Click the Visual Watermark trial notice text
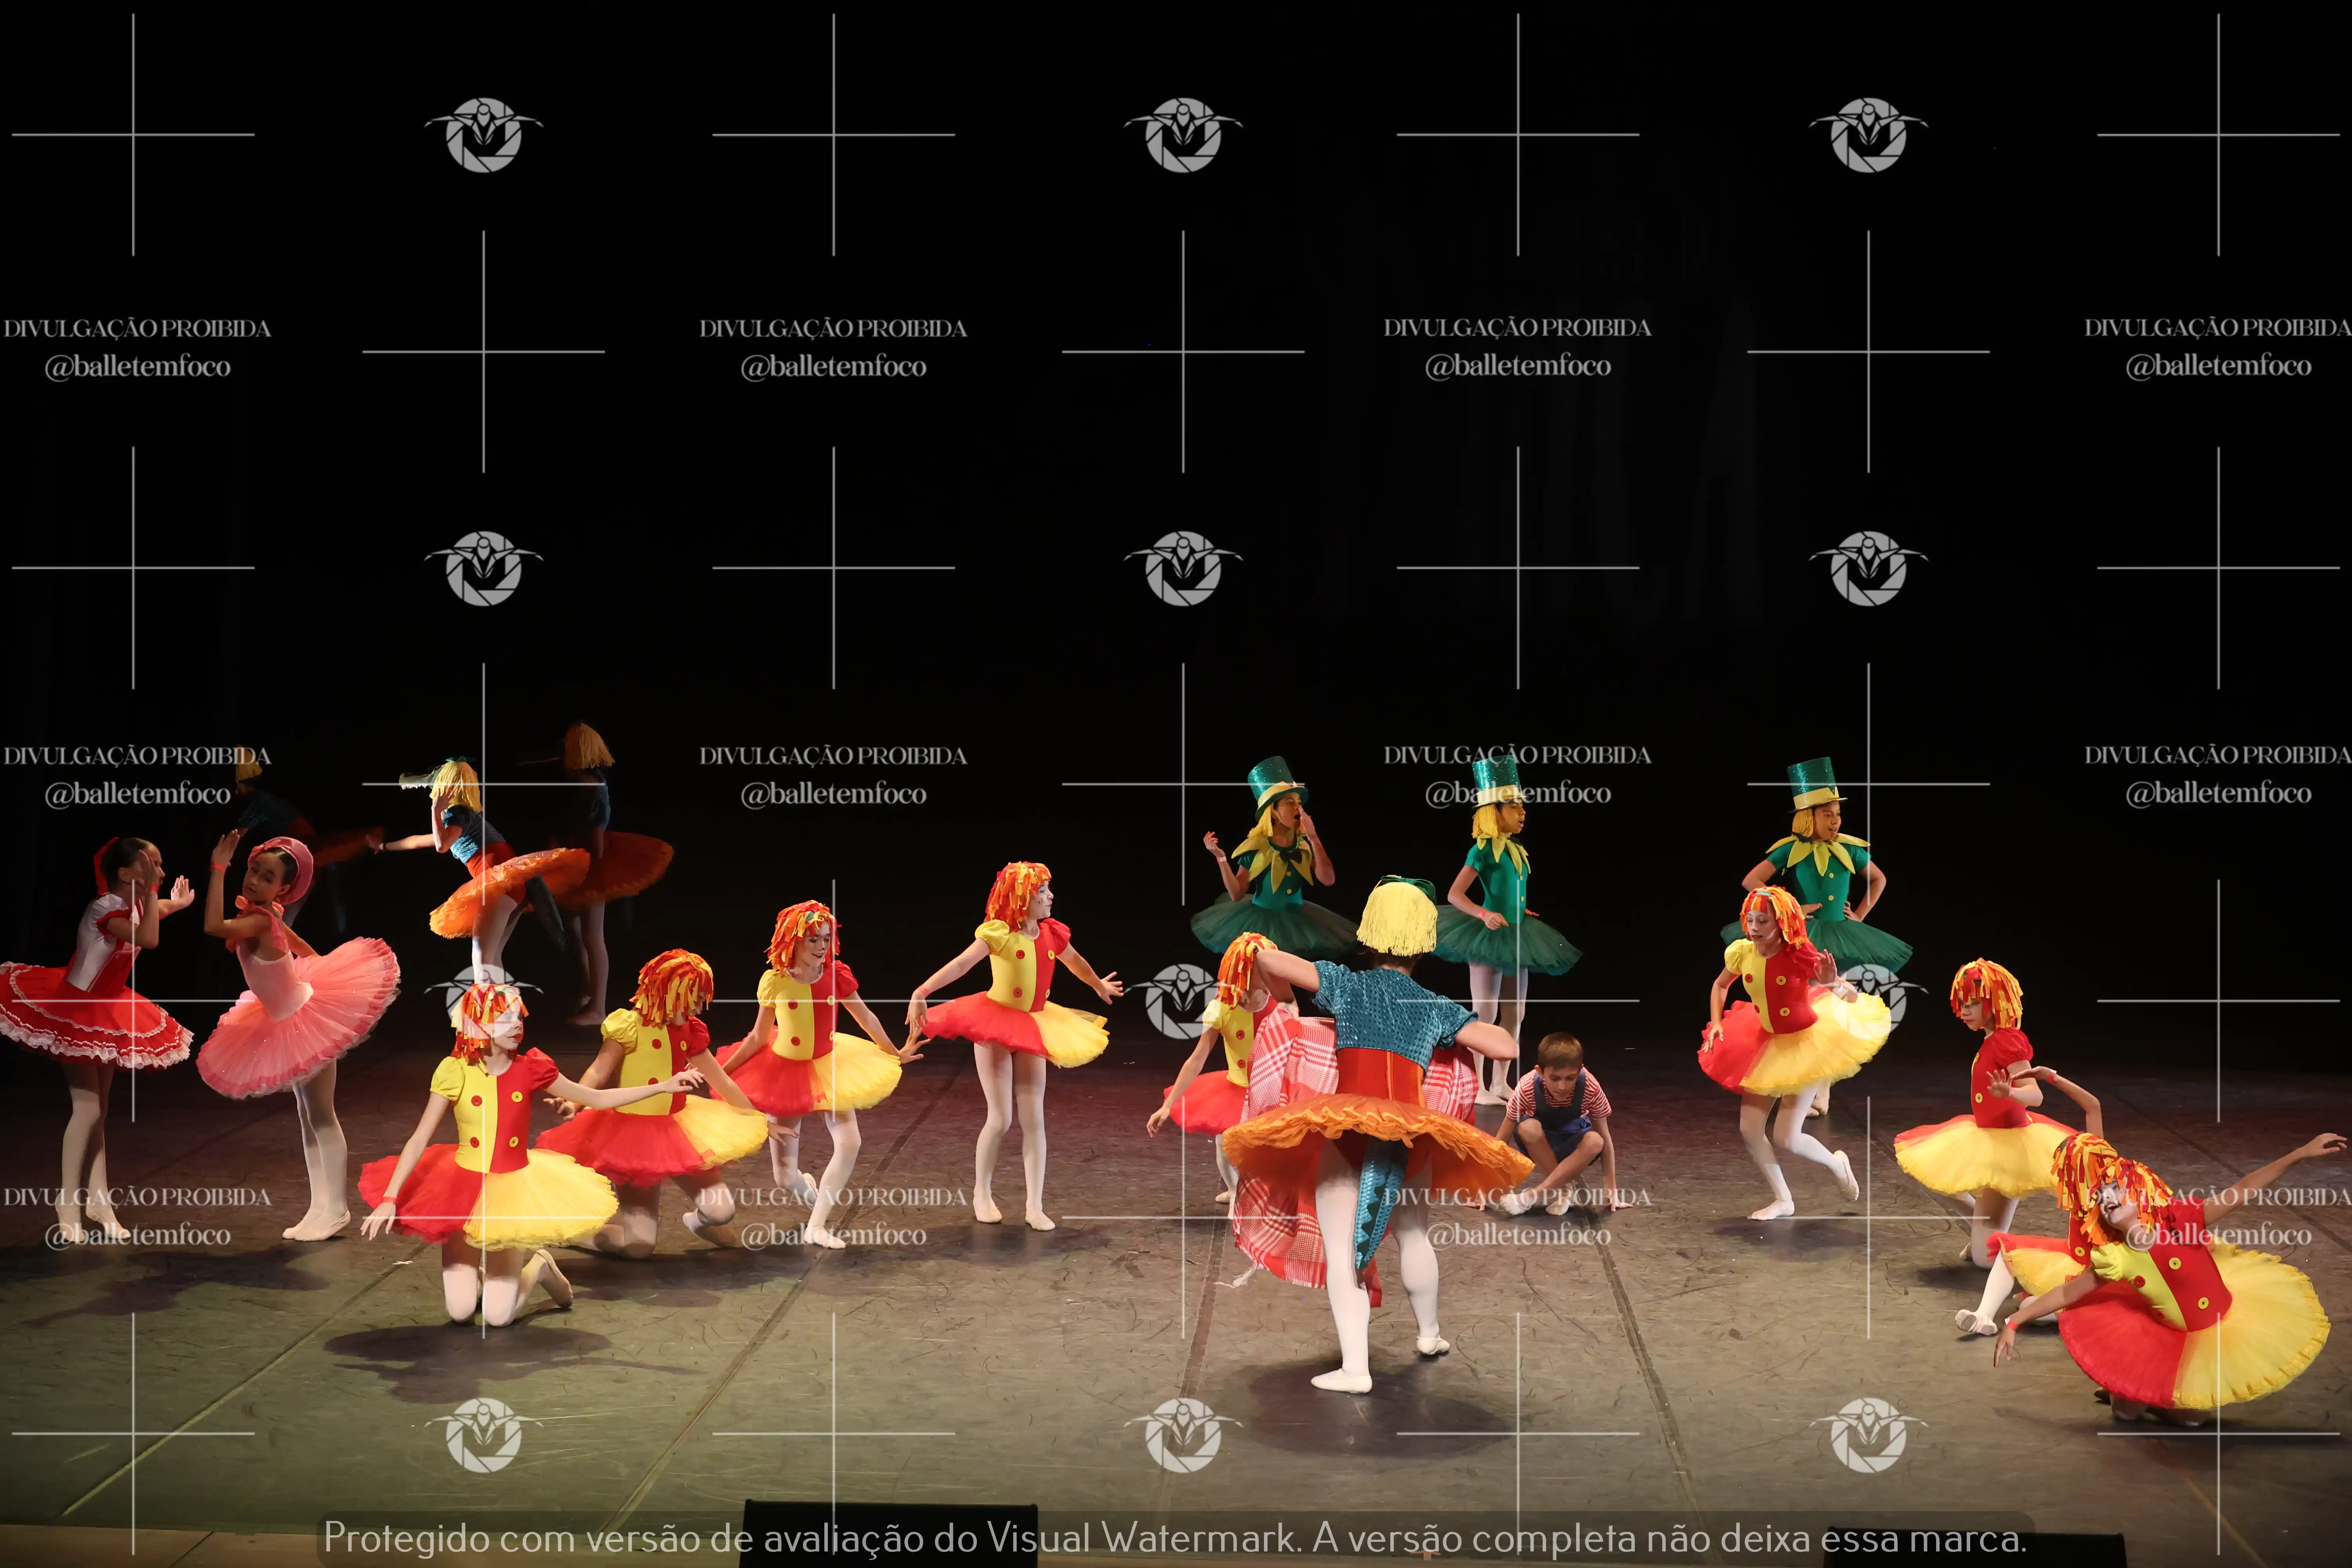Screen dimensions: 2352x1568 1175,1538
